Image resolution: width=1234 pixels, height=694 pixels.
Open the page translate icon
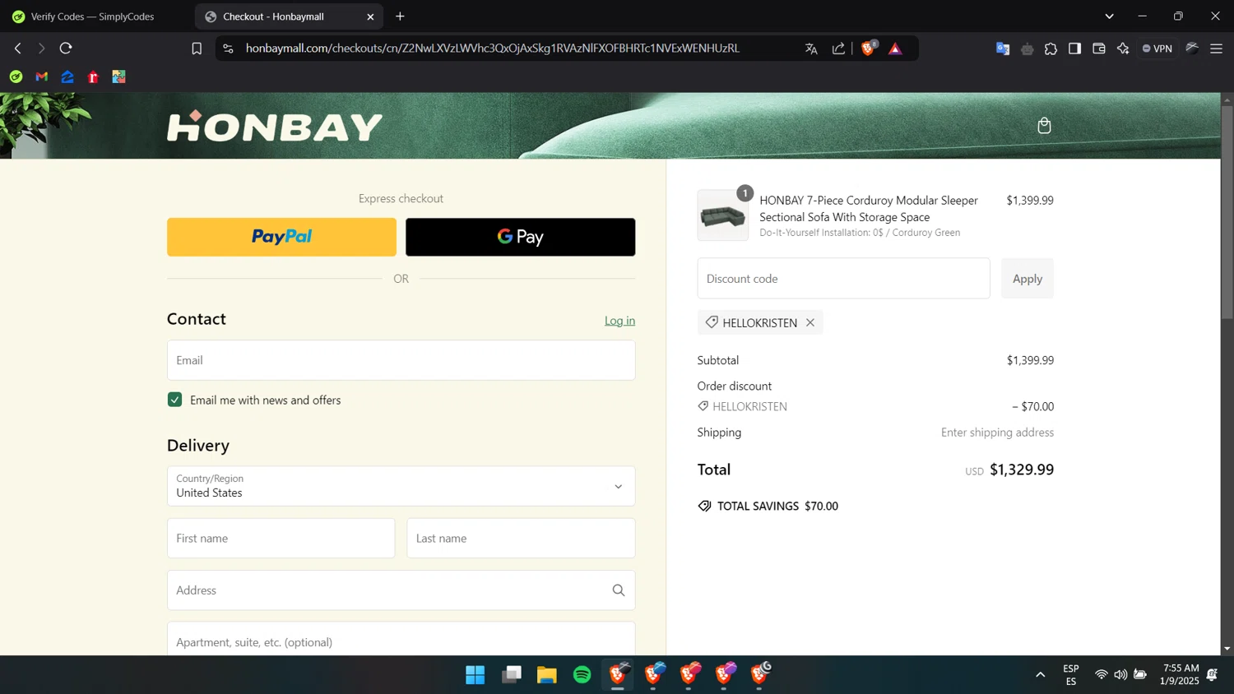coord(811,49)
